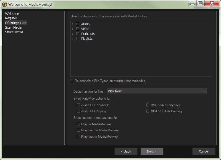221x160 pixels.
Task: Check the Audio extensions checkbox
Action: pyautogui.click(x=78, y=24)
